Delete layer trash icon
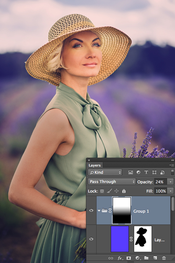Viewport: 175px width, 263px height. [x=164, y=258]
